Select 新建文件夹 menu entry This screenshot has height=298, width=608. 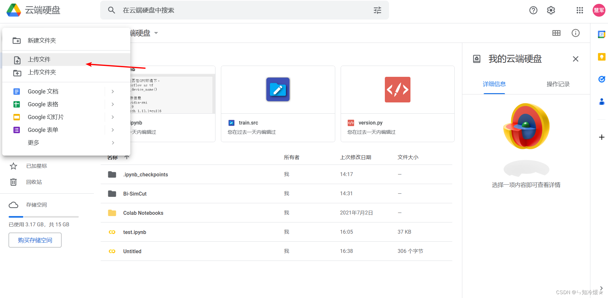pos(66,41)
